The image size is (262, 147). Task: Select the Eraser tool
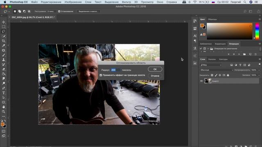tap(4, 69)
